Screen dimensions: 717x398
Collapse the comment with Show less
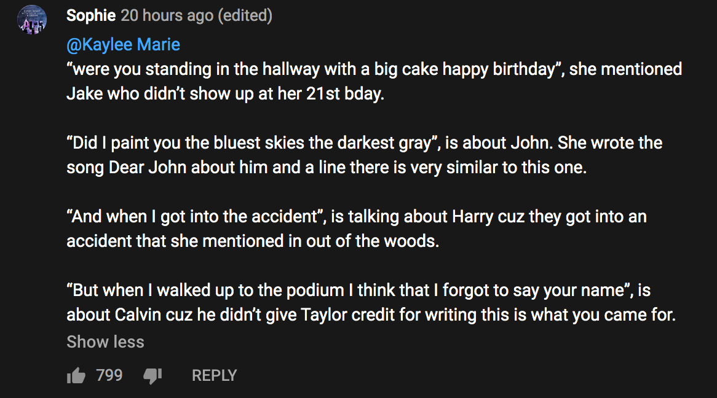pyautogui.click(x=105, y=341)
